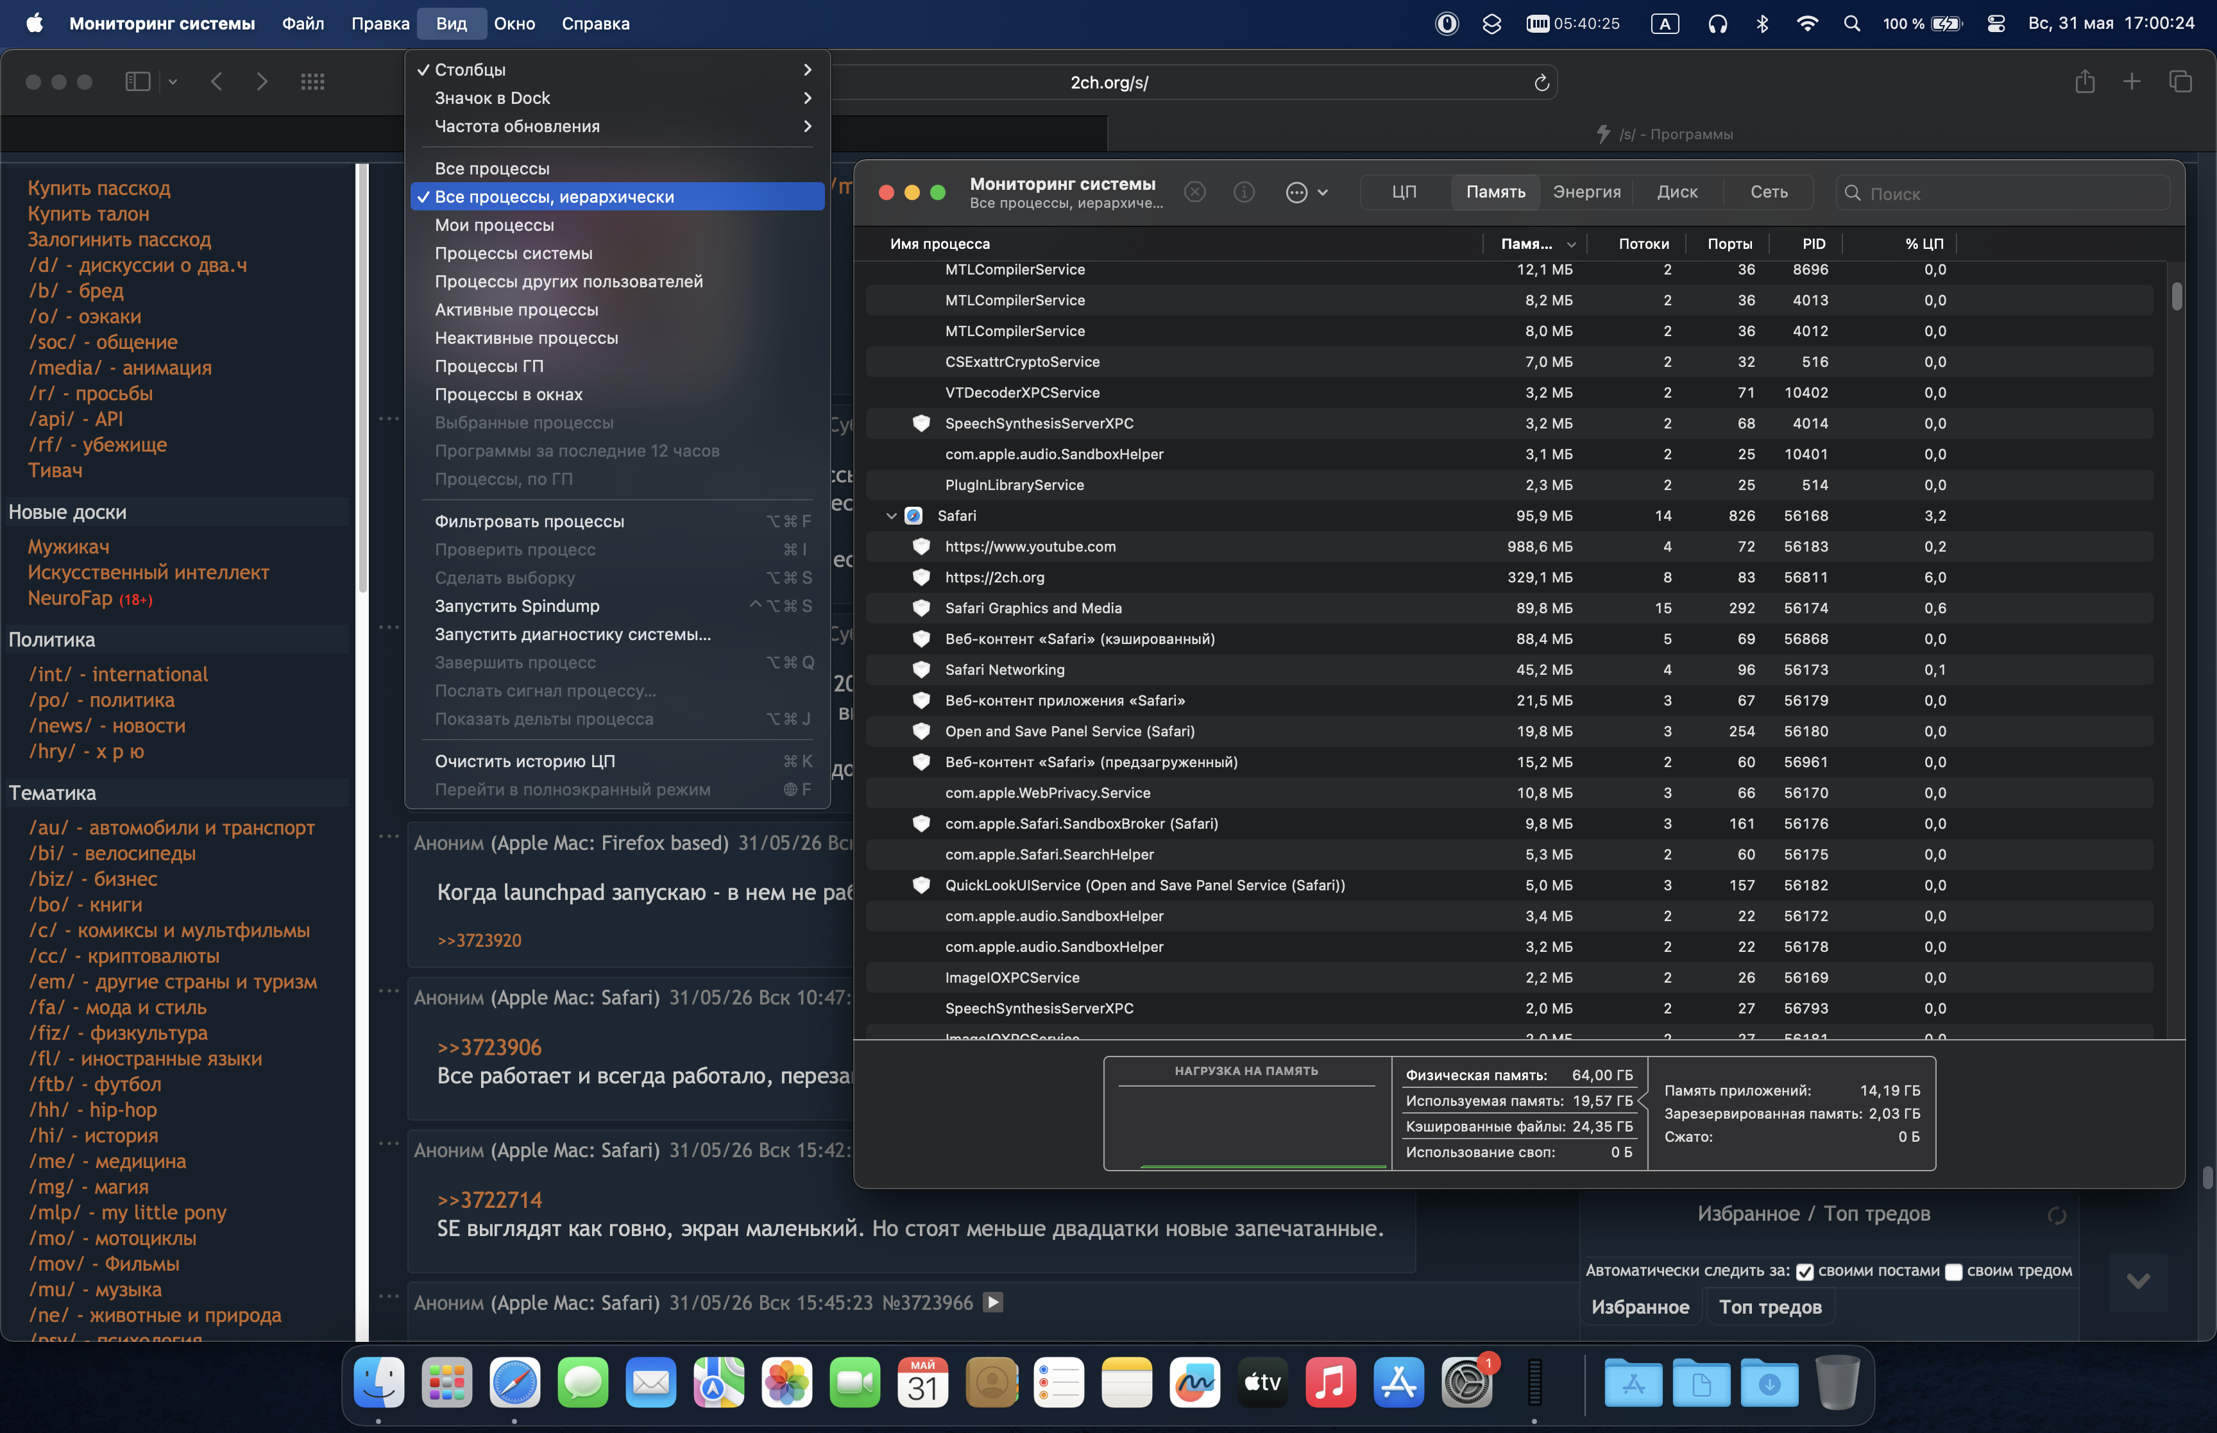The image size is (2217, 1433).
Task: Open Control Center from the menu bar
Action: pos(1996,23)
